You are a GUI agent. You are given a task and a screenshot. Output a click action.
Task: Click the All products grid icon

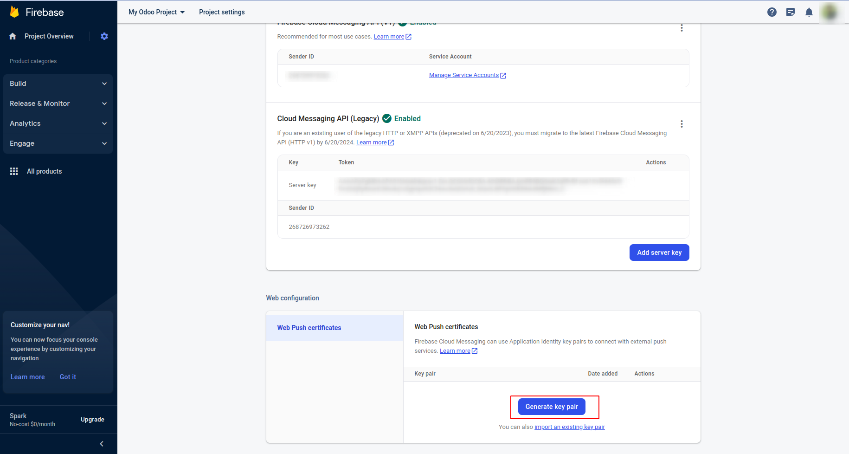click(x=14, y=171)
